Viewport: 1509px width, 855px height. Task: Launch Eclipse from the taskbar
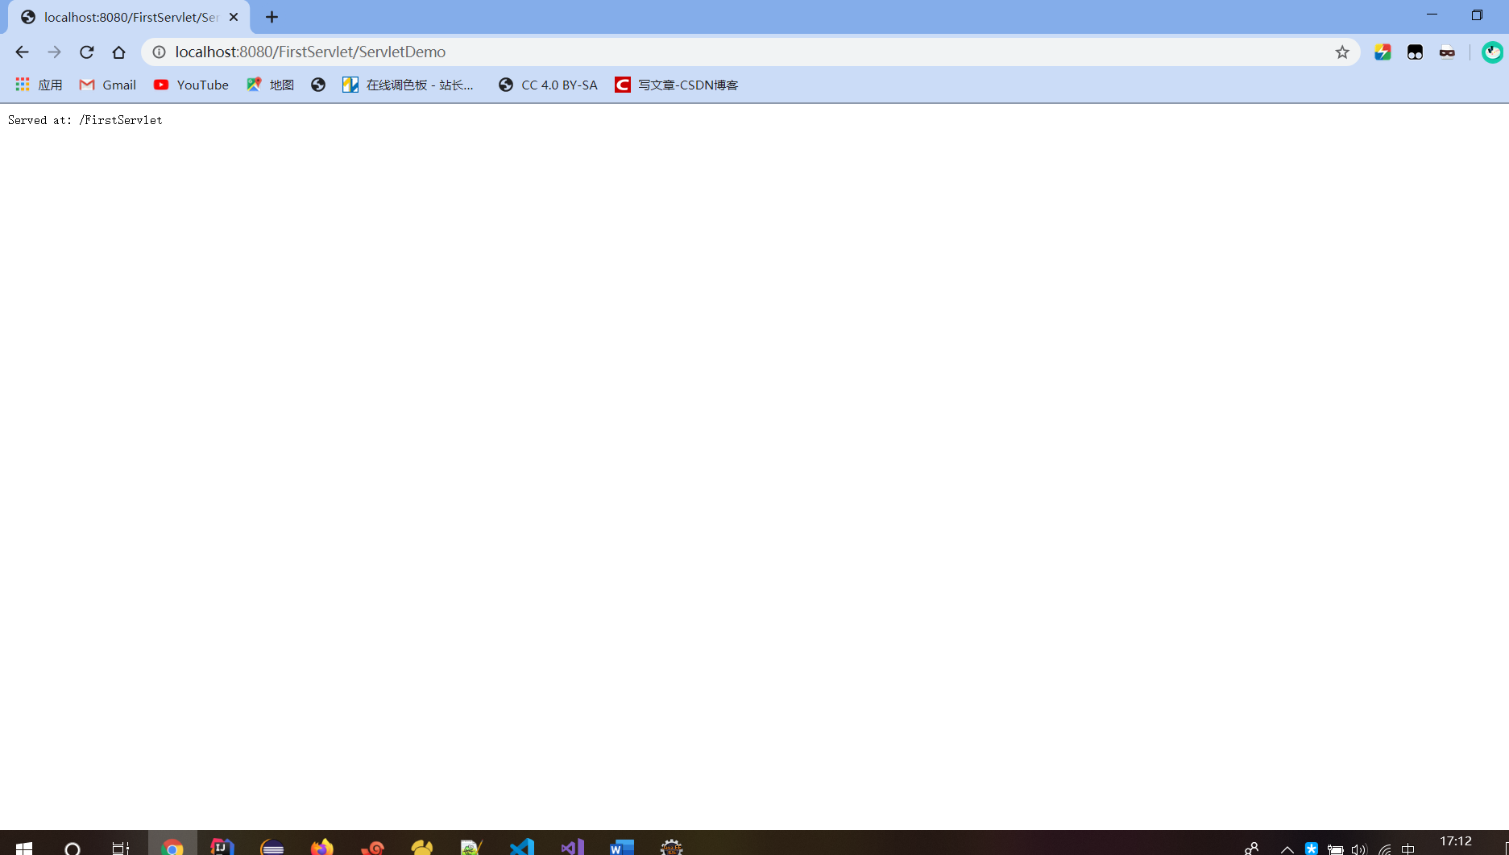click(272, 847)
